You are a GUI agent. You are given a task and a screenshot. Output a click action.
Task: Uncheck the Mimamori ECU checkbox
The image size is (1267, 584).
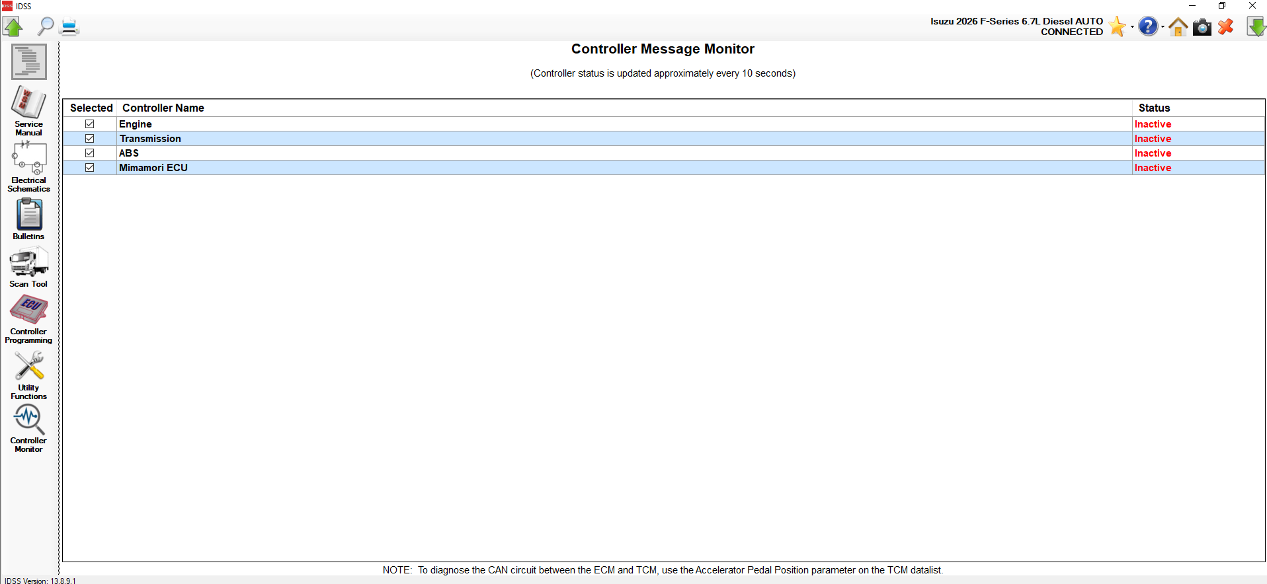[x=90, y=168]
